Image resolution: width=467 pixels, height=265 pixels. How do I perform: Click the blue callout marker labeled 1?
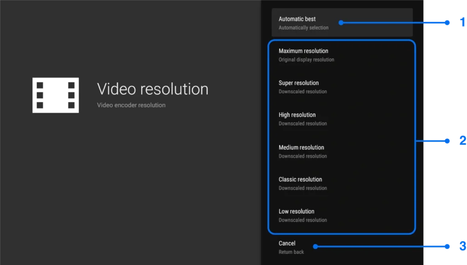(x=462, y=21)
